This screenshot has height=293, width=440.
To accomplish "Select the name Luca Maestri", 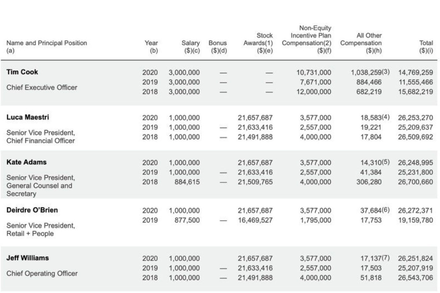I will point(28,117).
